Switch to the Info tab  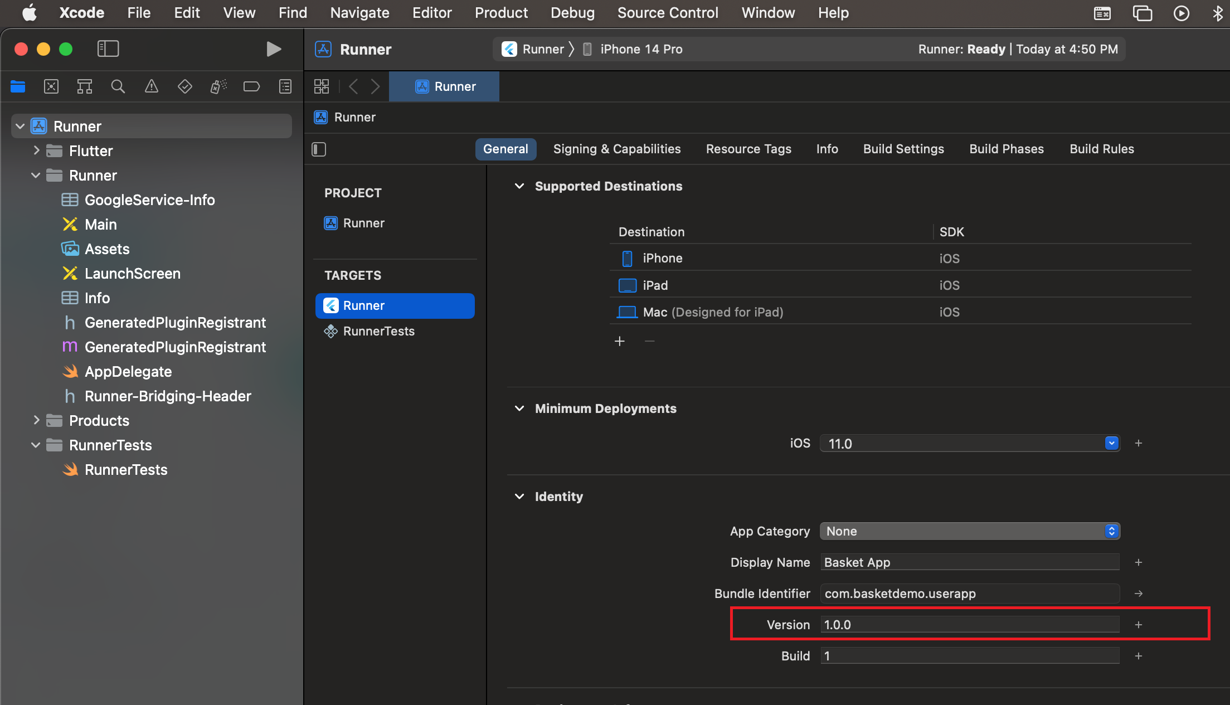click(827, 149)
